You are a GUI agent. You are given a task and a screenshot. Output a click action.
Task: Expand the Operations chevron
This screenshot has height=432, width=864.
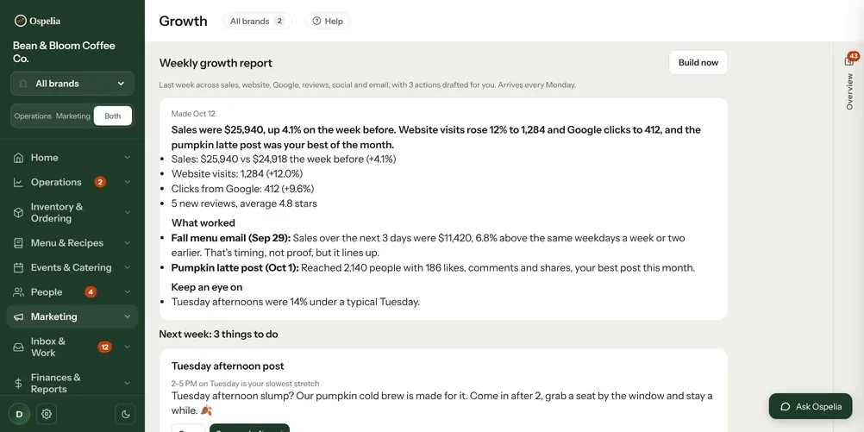[x=128, y=183]
